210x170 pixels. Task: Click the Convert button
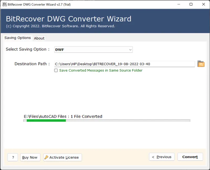click(x=190, y=157)
